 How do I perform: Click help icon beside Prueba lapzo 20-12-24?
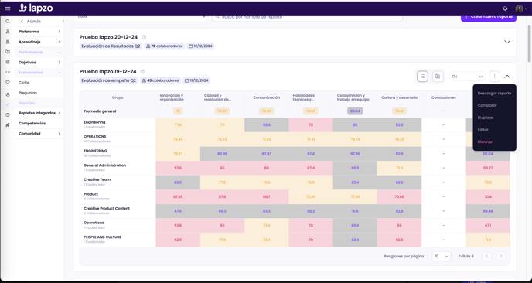click(144, 37)
